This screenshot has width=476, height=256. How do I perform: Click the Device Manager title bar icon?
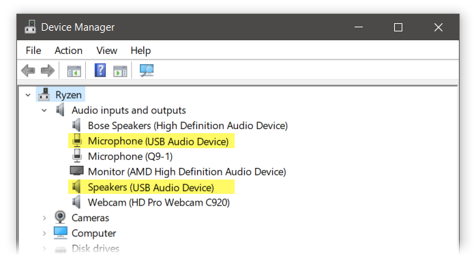[x=31, y=27]
